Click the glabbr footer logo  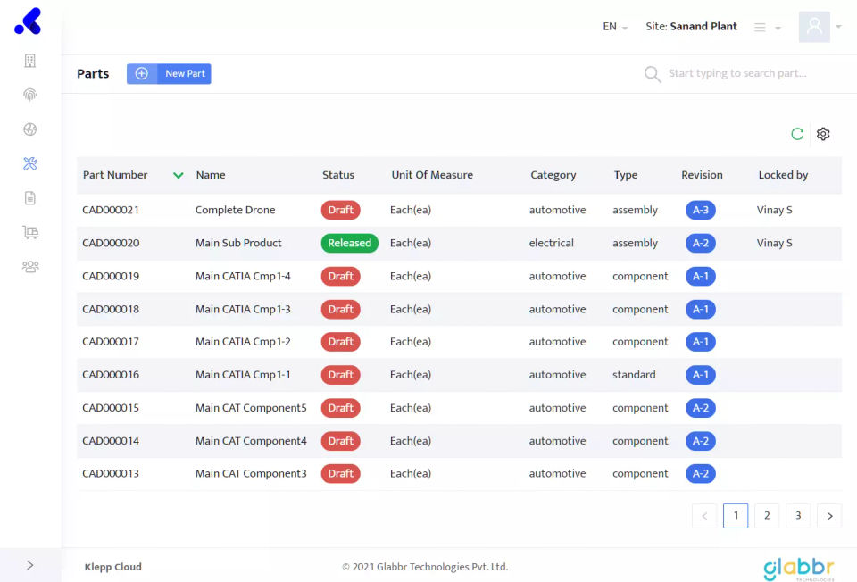799,569
